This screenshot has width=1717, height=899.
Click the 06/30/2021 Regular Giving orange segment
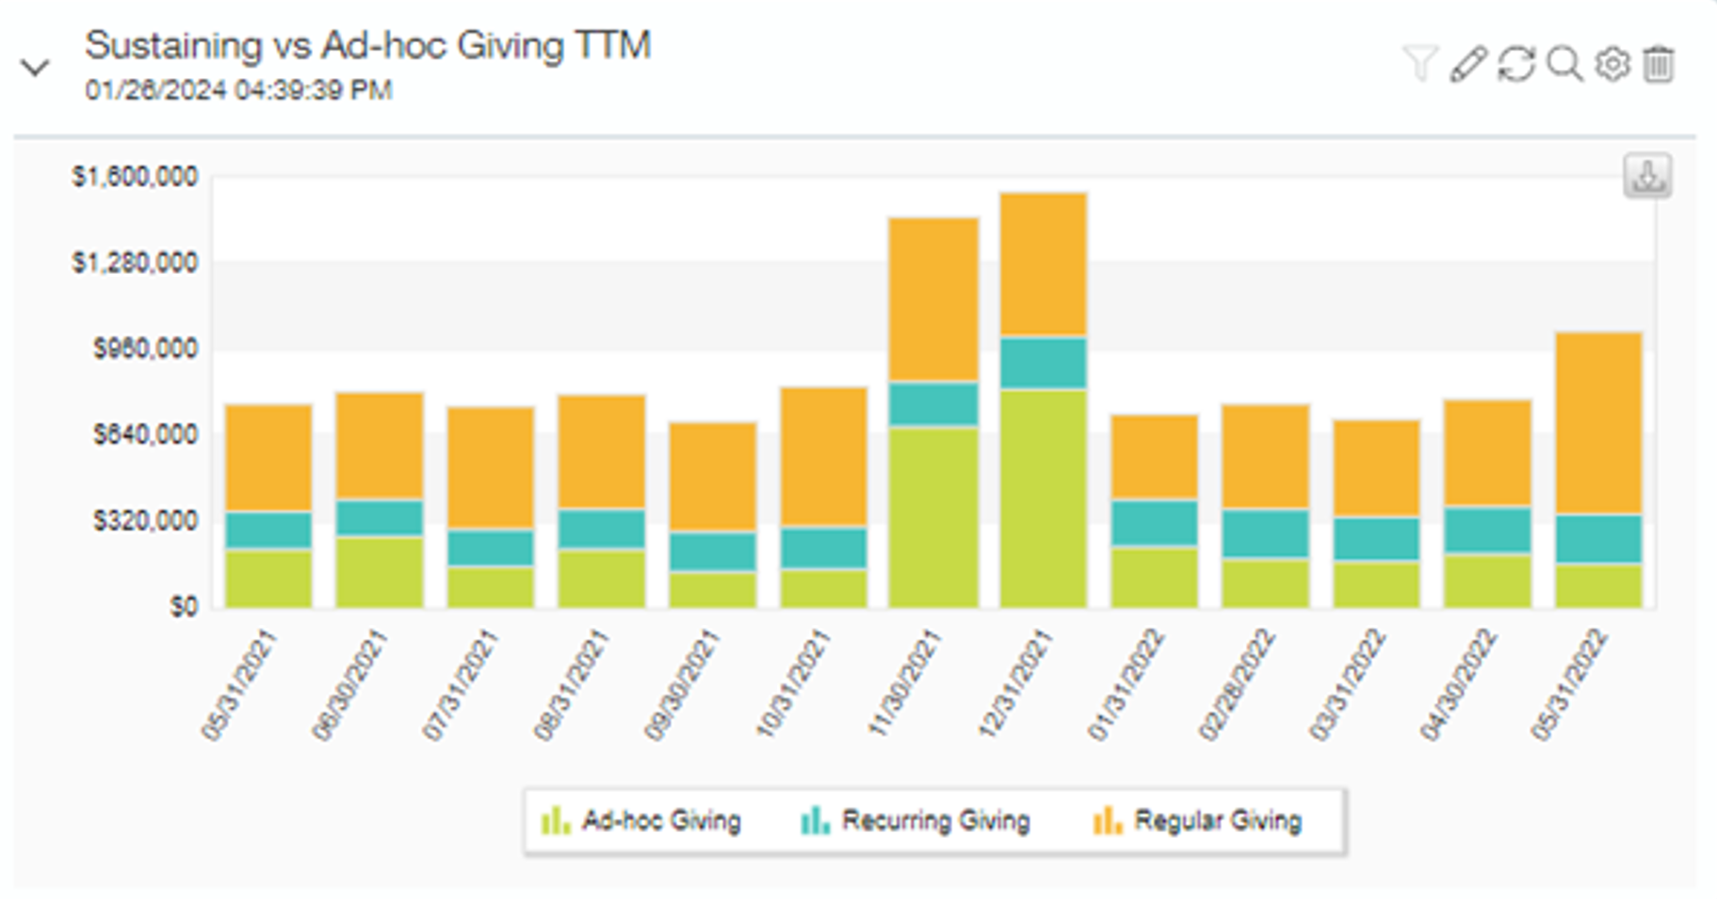coord(380,446)
